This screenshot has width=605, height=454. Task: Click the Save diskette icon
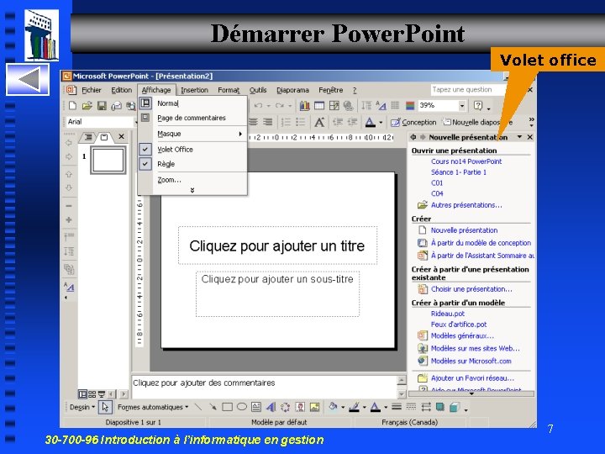[102, 105]
